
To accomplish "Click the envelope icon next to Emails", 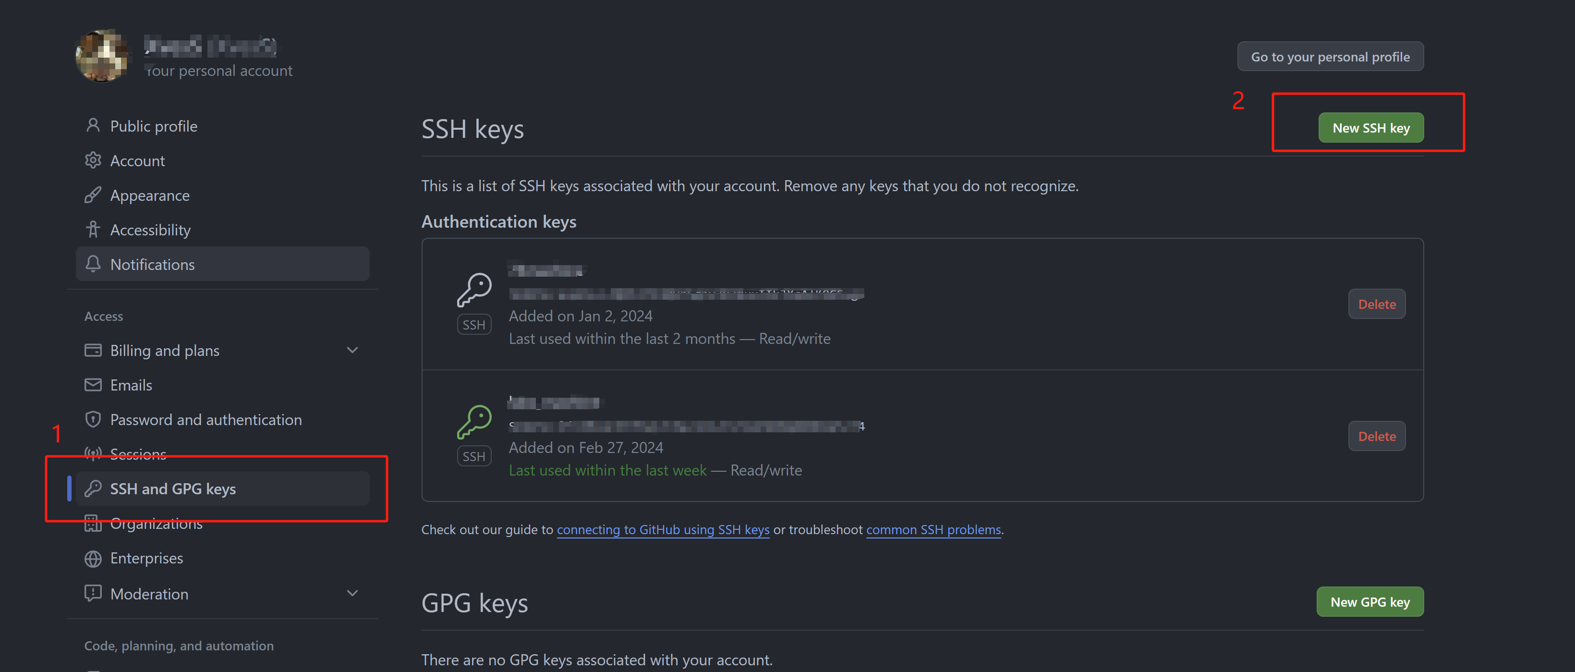I will (93, 385).
